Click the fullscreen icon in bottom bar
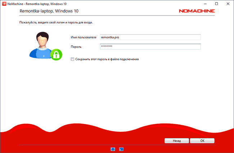234x153 pixels. 113,149
